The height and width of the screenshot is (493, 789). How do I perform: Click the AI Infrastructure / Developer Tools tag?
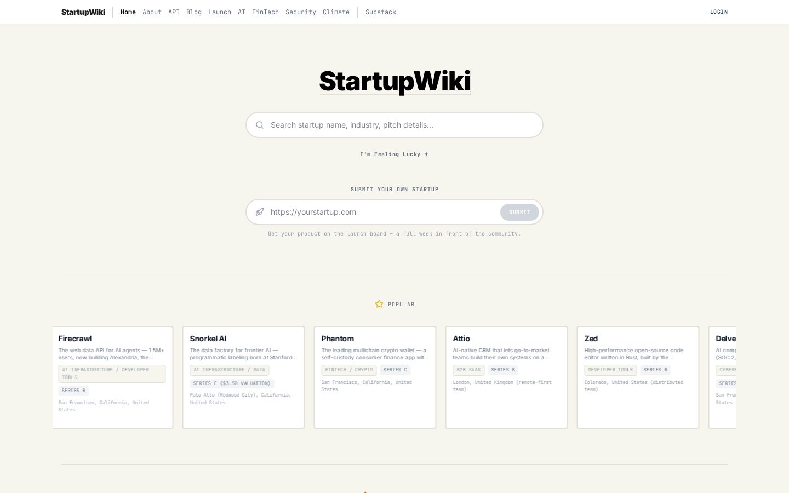(x=112, y=374)
